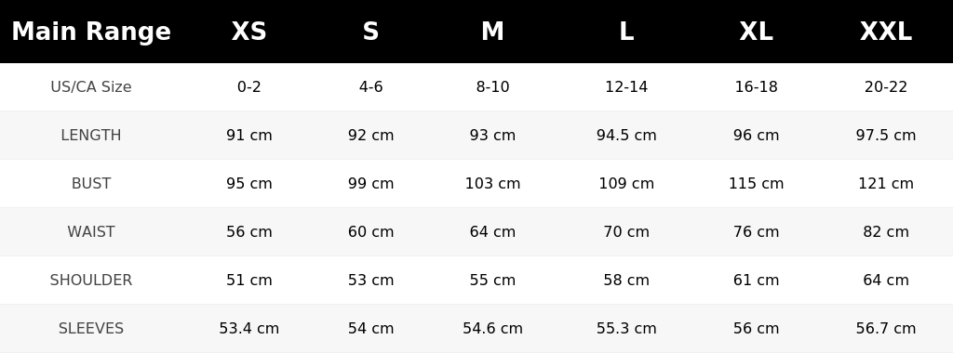Select the 56.7 cm sleeves cell

886,328
